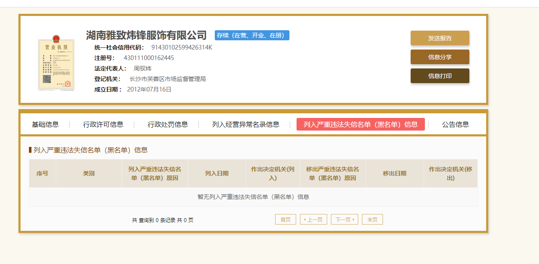Image resolution: width=539 pixels, height=264 pixels.
Task: Click the 信息打印 button
Action: tap(440, 76)
